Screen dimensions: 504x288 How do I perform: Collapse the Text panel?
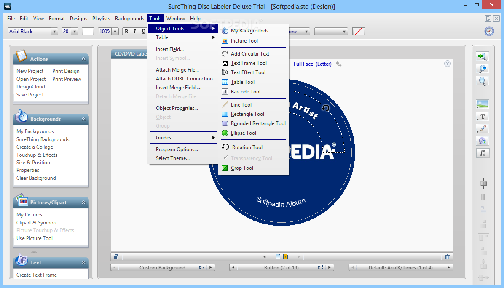coord(83,263)
